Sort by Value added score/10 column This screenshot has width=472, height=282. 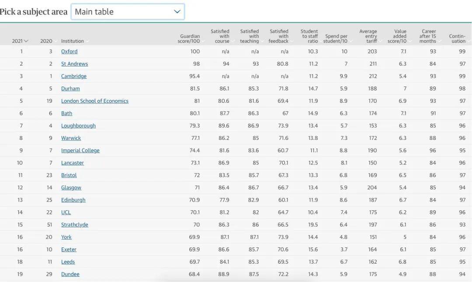(397, 36)
